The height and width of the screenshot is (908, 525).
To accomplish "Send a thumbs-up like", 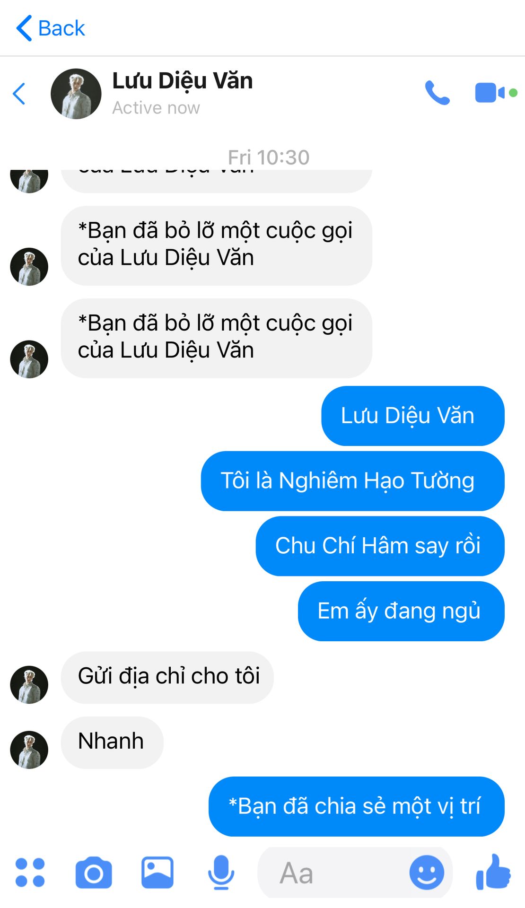I will click(x=493, y=872).
